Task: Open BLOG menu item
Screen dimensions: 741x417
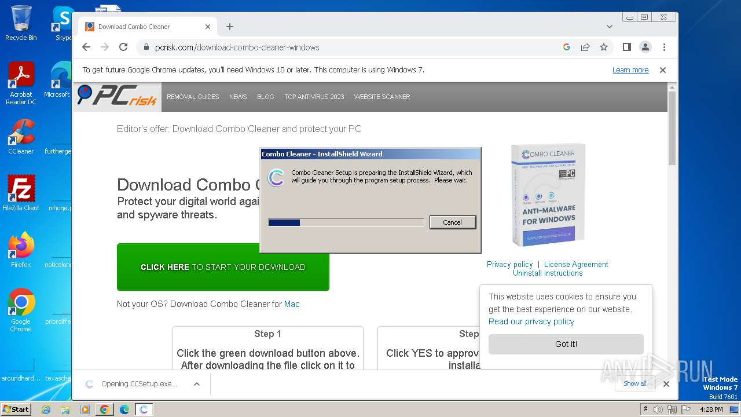Action: point(266,97)
